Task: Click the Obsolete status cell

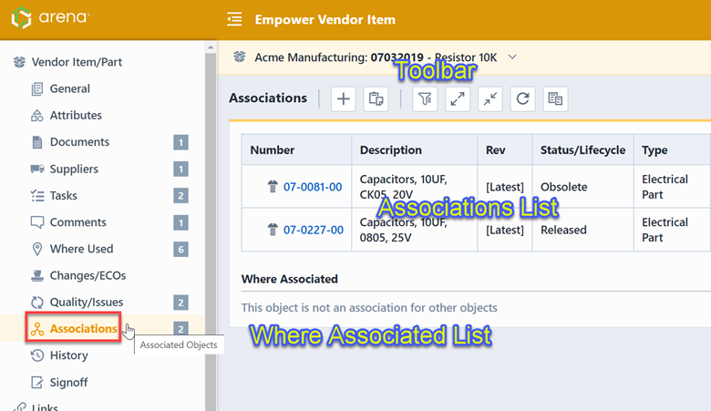Action: pyautogui.click(x=582, y=187)
